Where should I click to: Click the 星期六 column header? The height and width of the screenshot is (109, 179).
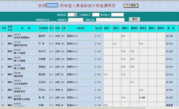(x=152, y=28)
